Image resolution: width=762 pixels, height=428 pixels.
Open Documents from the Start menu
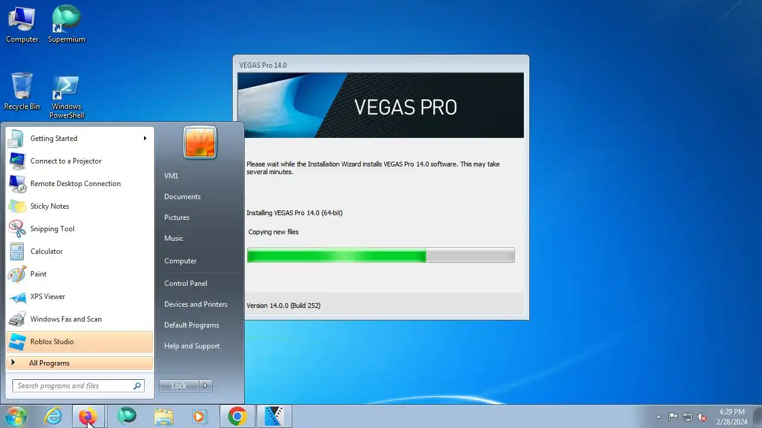(x=182, y=197)
